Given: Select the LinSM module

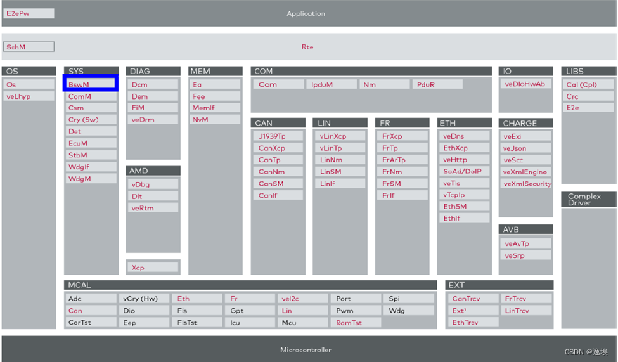Looking at the screenshot, I should (x=340, y=172).
